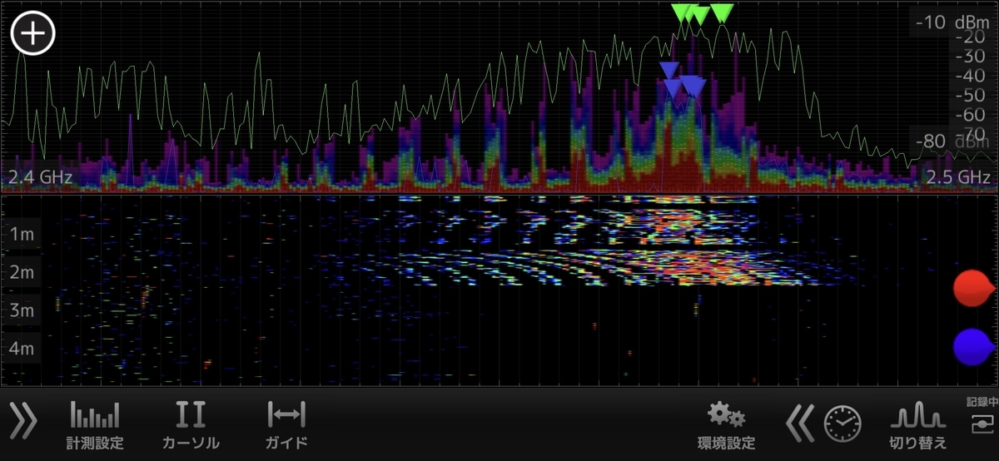Tap the 1m waterfall time label
The height and width of the screenshot is (461, 999).
pyautogui.click(x=22, y=234)
